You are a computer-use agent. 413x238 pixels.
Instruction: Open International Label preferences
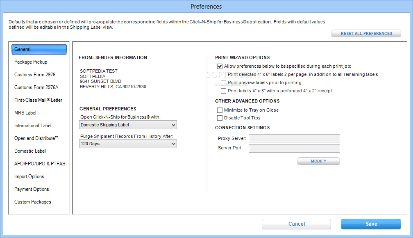[33, 126]
